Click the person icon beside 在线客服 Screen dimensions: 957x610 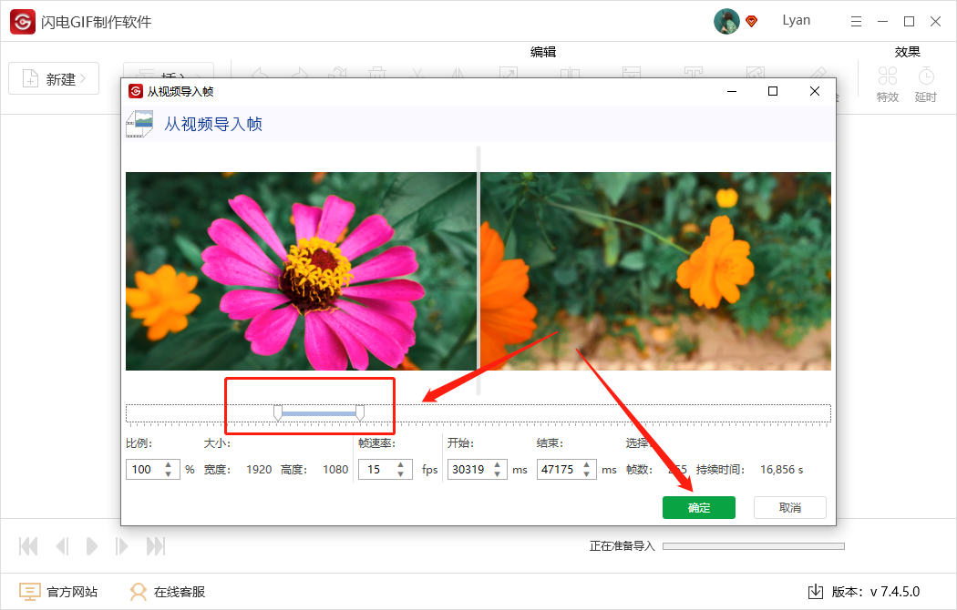pyautogui.click(x=139, y=592)
